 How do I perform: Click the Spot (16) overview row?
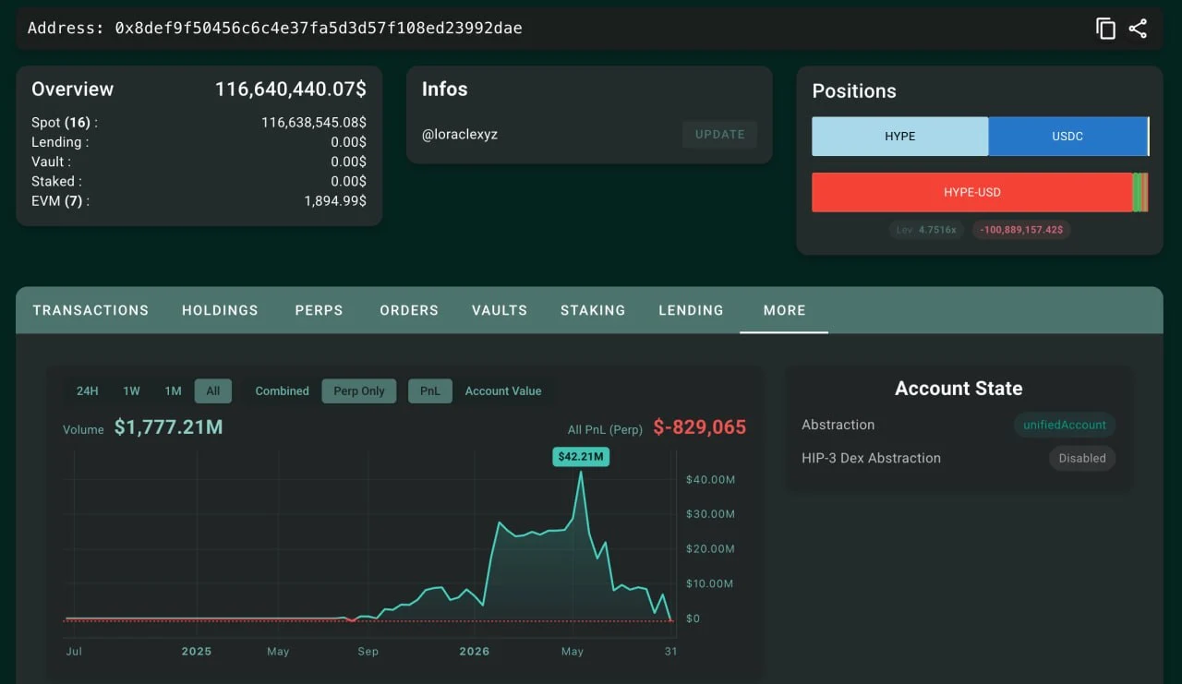coord(199,122)
